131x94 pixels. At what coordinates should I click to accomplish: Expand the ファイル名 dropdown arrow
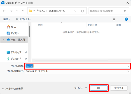(x=128, y=66)
